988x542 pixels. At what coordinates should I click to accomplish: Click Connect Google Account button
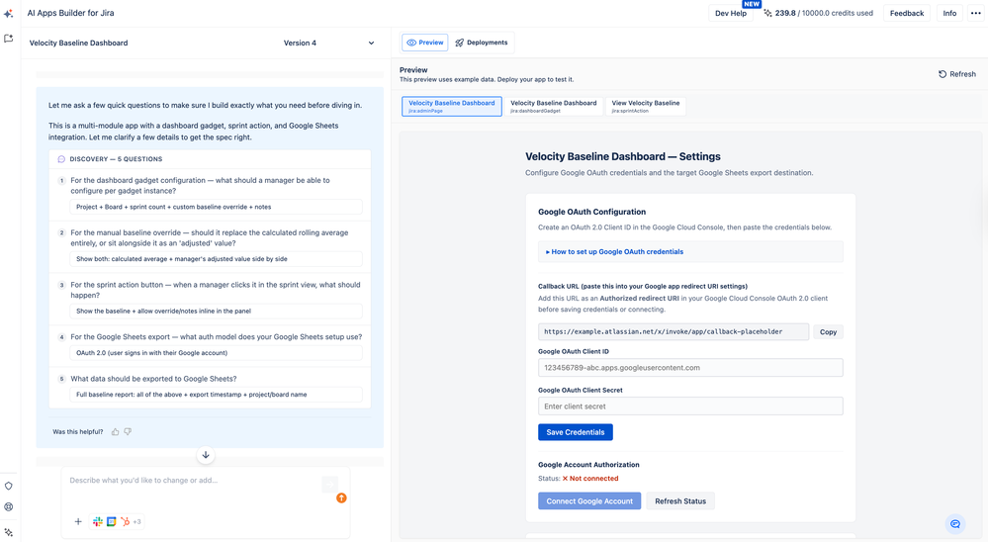pyautogui.click(x=589, y=501)
